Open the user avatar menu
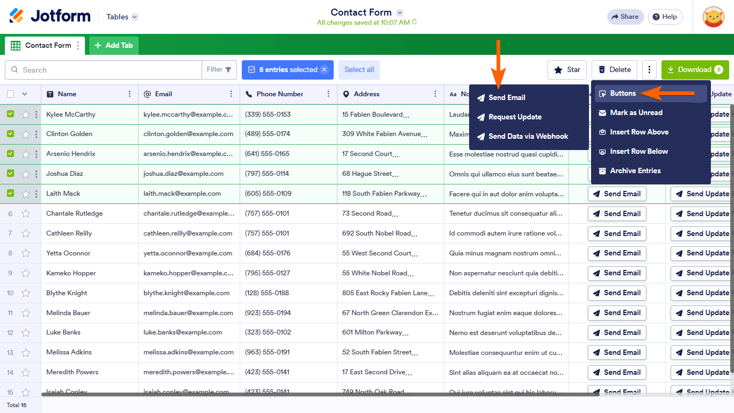The height and width of the screenshot is (413, 734). (714, 17)
